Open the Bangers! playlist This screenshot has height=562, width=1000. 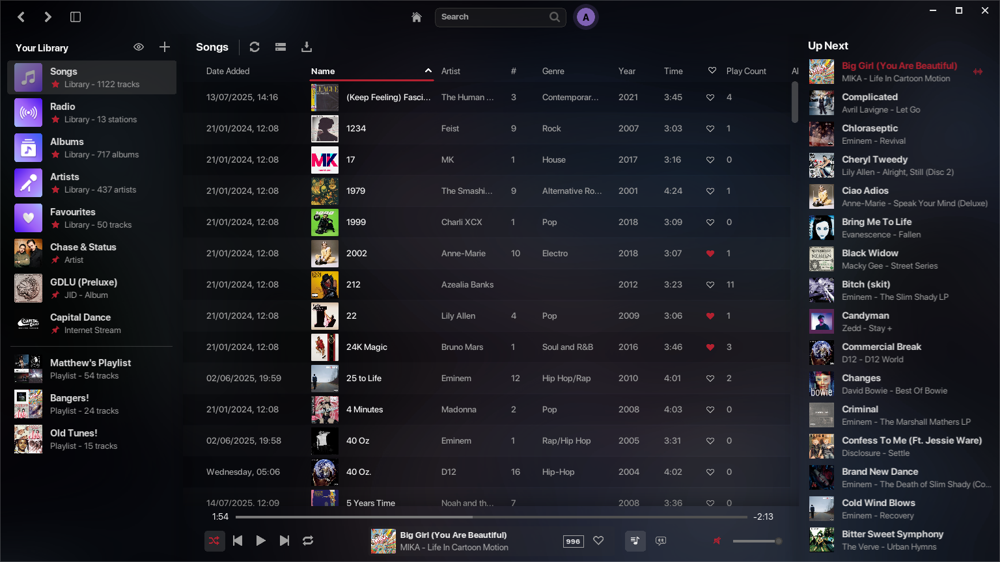92,404
